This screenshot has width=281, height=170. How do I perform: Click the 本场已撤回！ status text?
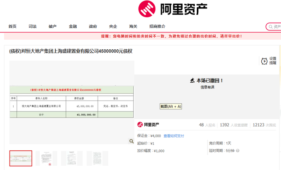(x=210, y=81)
